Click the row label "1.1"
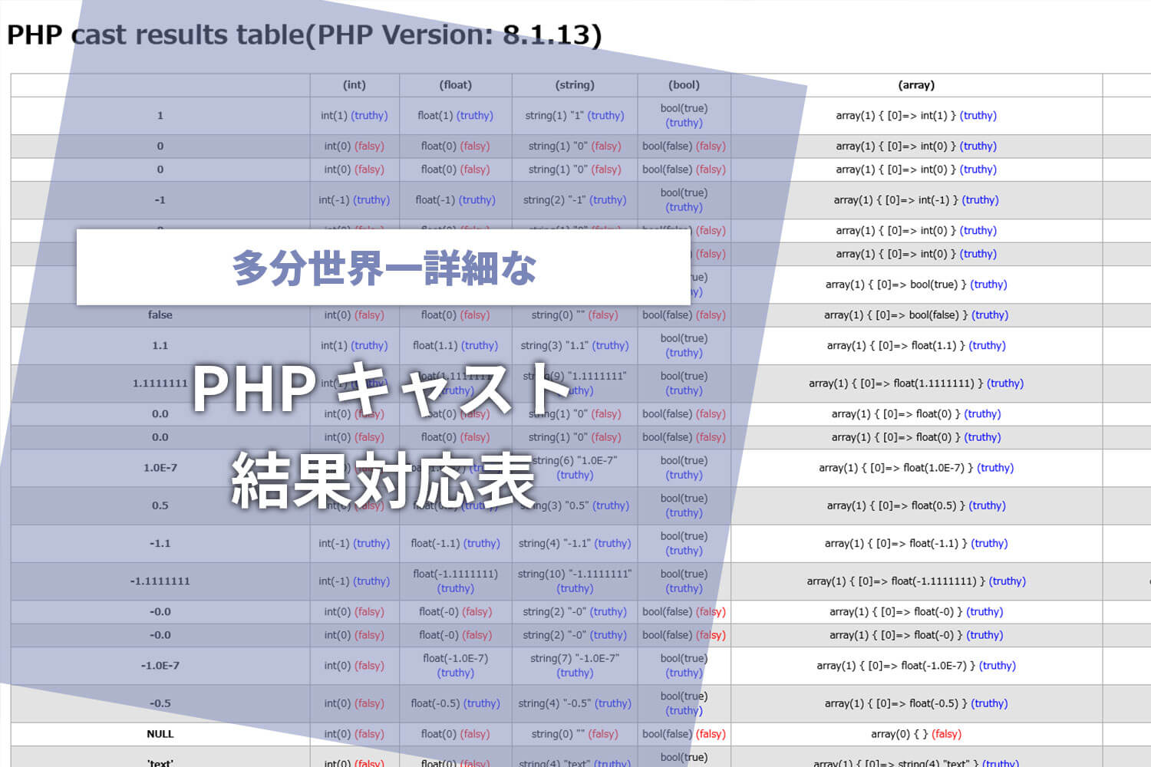Viewport: 1151px width, 767px height. 160,346
